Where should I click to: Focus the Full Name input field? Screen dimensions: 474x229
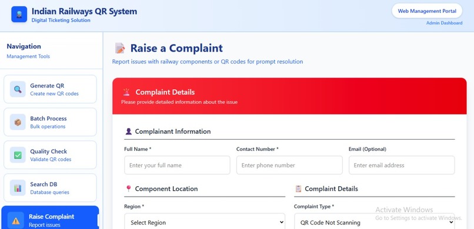(x=177, y=165)
